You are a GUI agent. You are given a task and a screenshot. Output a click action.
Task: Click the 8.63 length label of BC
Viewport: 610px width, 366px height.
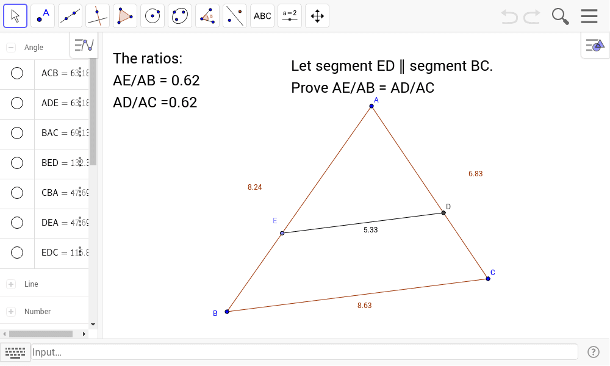tap(365, 306)
